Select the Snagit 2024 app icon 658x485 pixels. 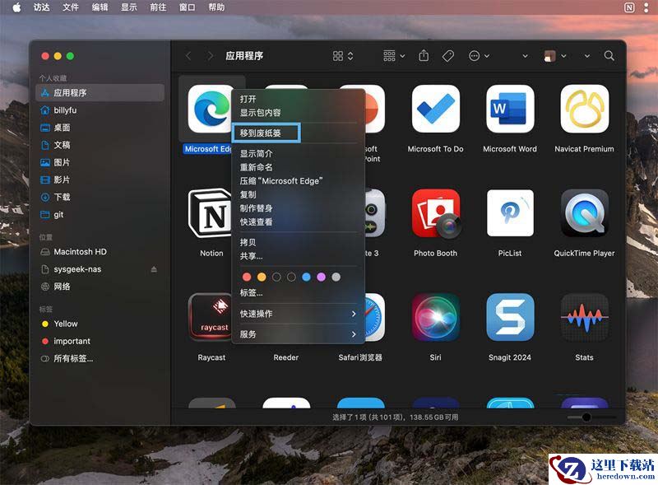tap(510, 317)
